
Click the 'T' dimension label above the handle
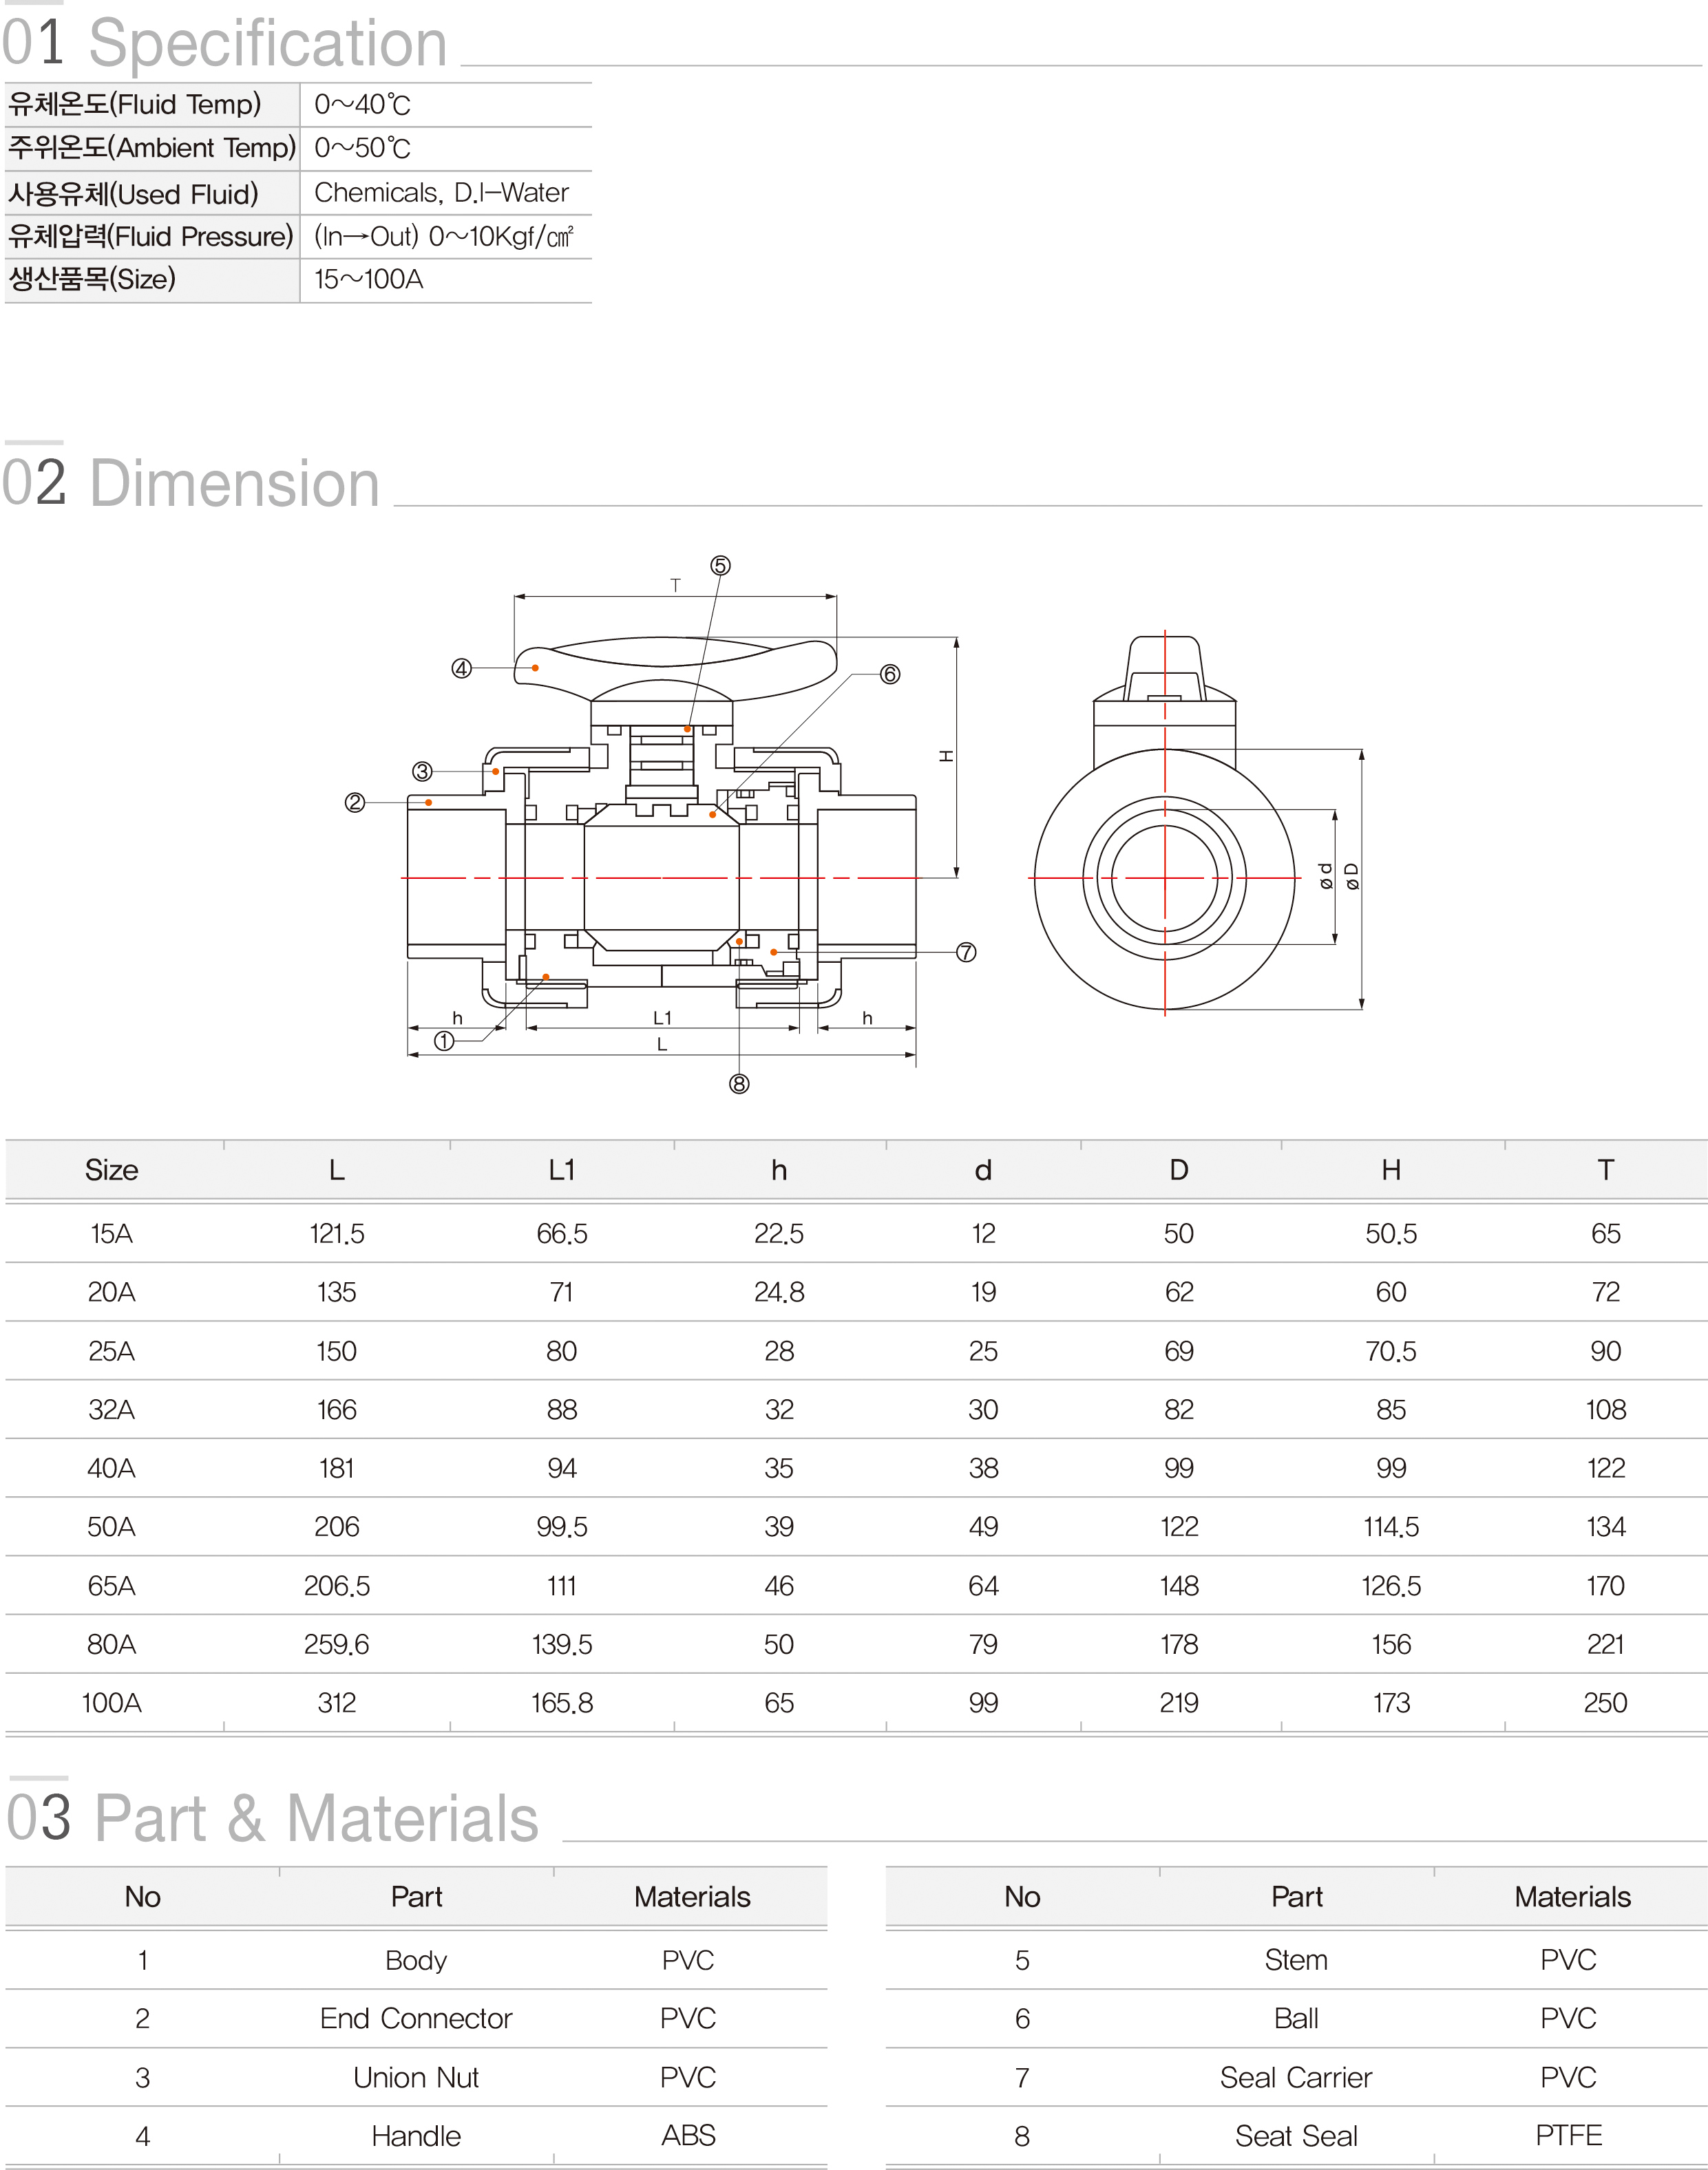tap(676, 586)
